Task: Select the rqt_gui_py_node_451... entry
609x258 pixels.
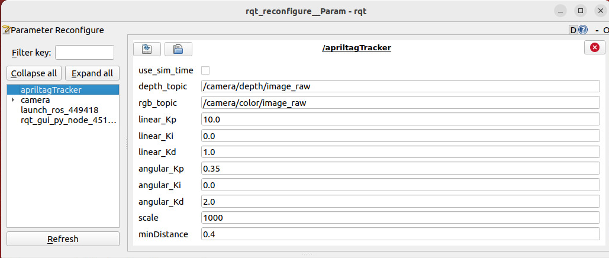Action: tap(69, 121)
